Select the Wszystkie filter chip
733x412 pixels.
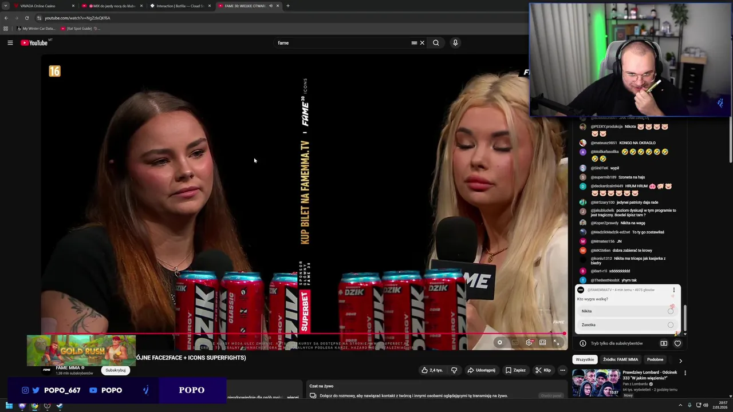pos(585,359)
